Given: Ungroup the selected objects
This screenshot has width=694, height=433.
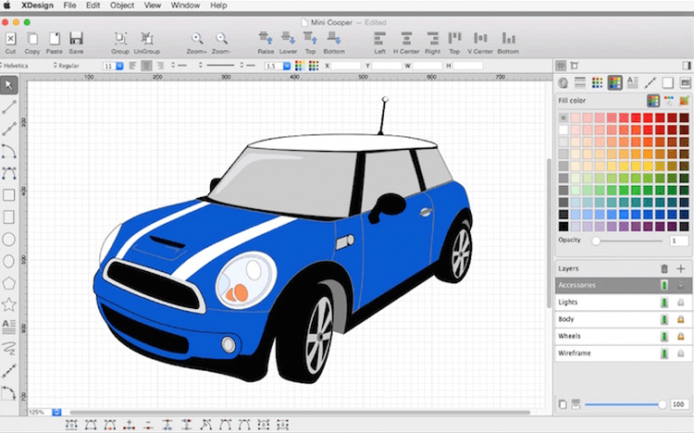Looking at the screenshot, I should coord(147,43).
